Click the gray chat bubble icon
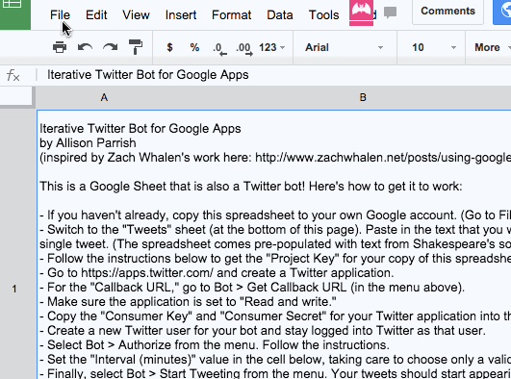The width and height of the screenshot is (511, 379). click(x=390, y=13)
